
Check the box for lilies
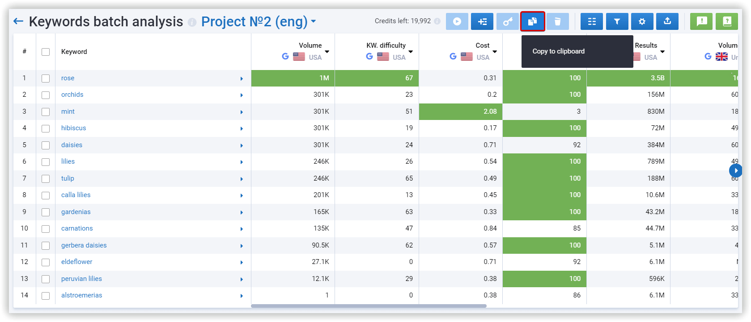tap(46, 162)
